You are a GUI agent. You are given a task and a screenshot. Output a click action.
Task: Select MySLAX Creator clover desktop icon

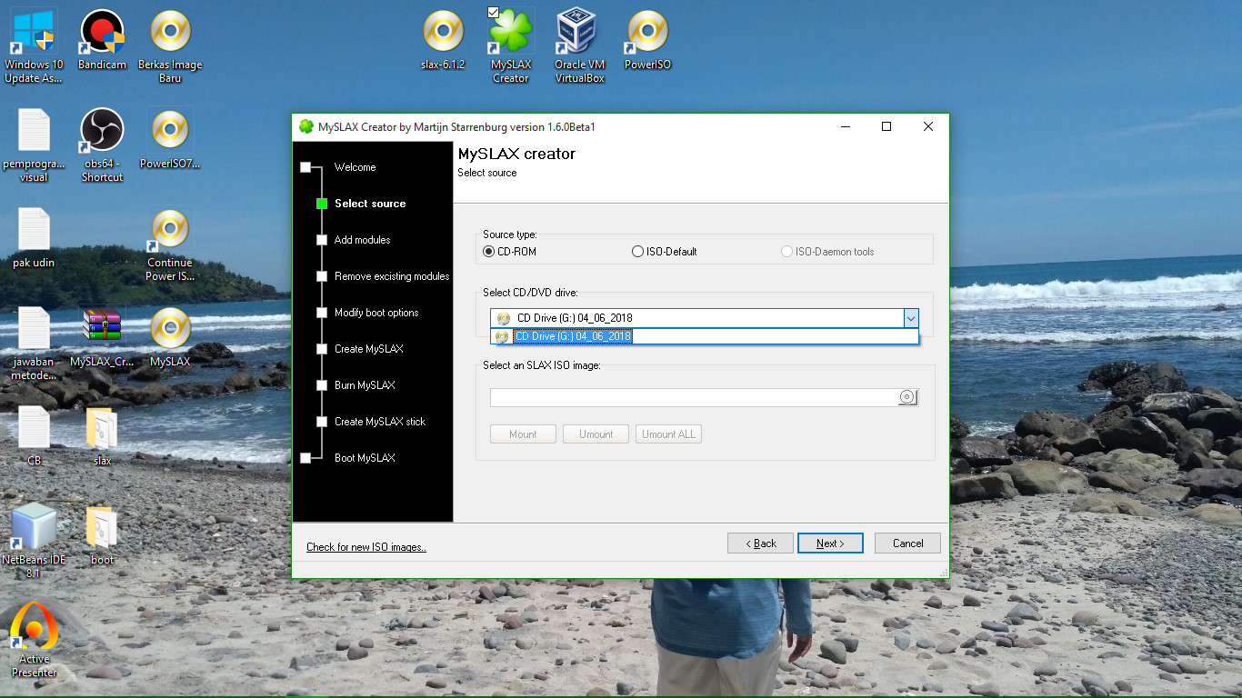(511, 45)
